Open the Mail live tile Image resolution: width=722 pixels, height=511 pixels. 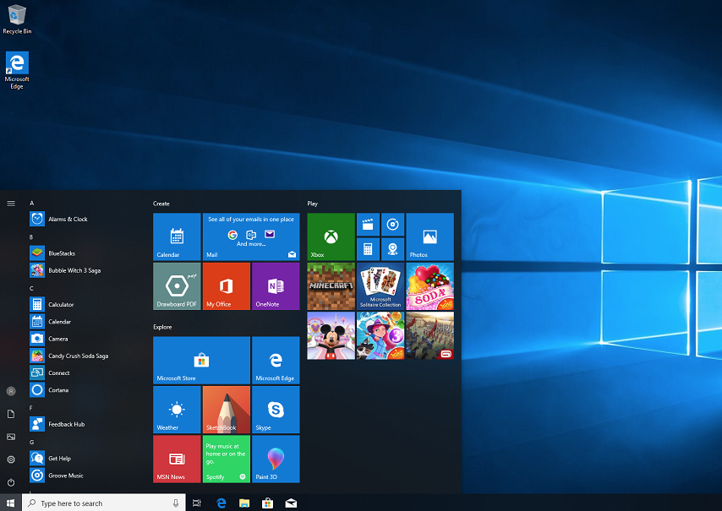(x=251, y=236)
